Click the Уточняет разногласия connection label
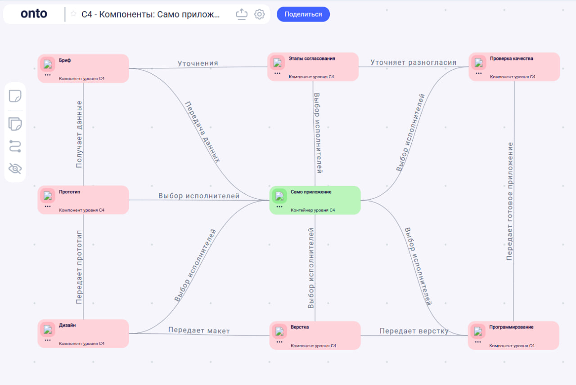Viewport: 576px width, 385px height. pos(413,63)
